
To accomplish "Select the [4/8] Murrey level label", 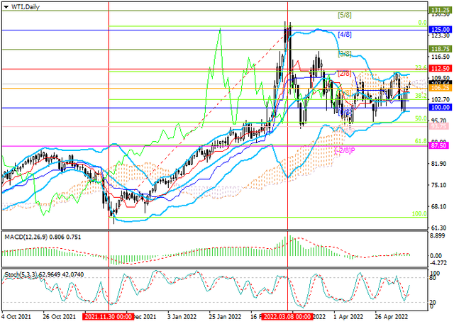I will click(345, 34).
